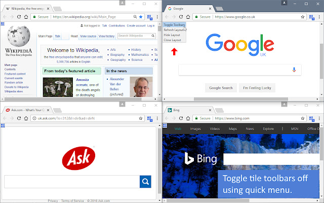
Task: Bookmark star in the Bing window
Action: click(x=303, y=118)
